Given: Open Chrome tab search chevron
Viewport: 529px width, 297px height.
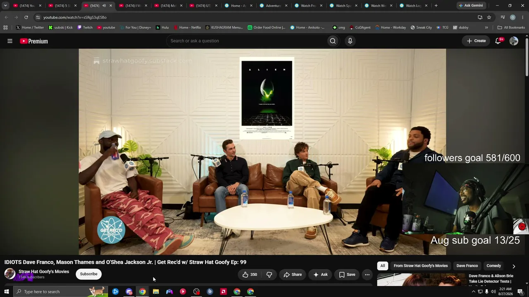Looking at the screenshot, I should (5, 6).
